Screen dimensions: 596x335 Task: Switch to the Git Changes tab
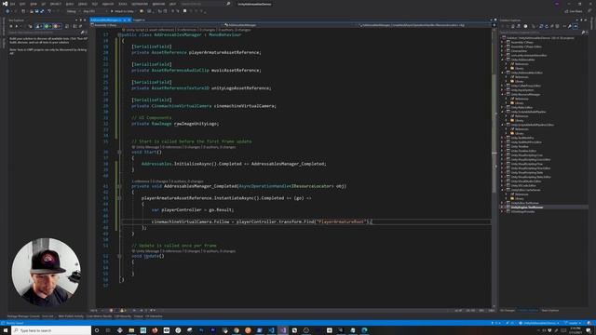coord(508,310)
